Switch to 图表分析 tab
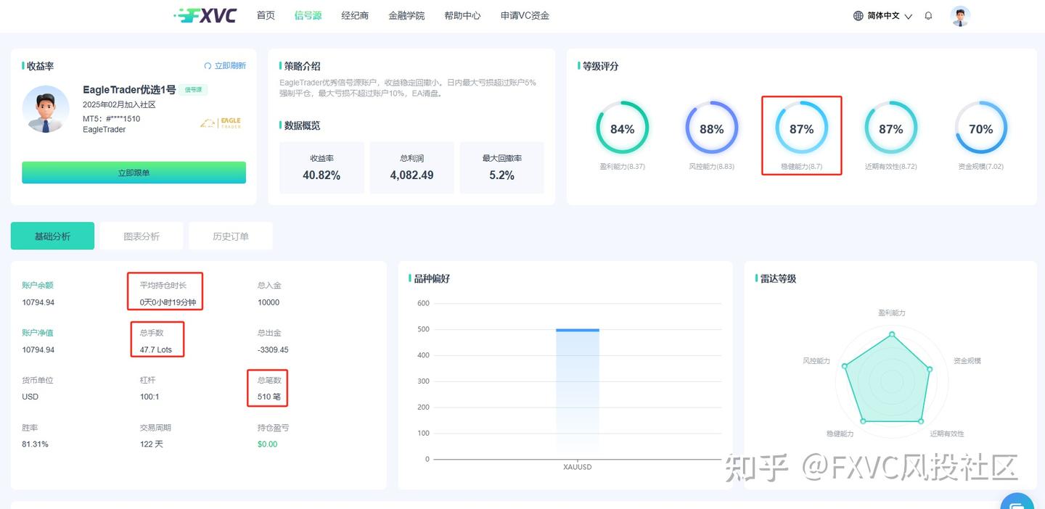Screen dimensions: 1045x509 [142, 236]
